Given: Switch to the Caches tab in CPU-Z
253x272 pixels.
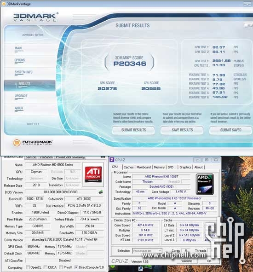Looking at the screenshot, I should 128,167.
